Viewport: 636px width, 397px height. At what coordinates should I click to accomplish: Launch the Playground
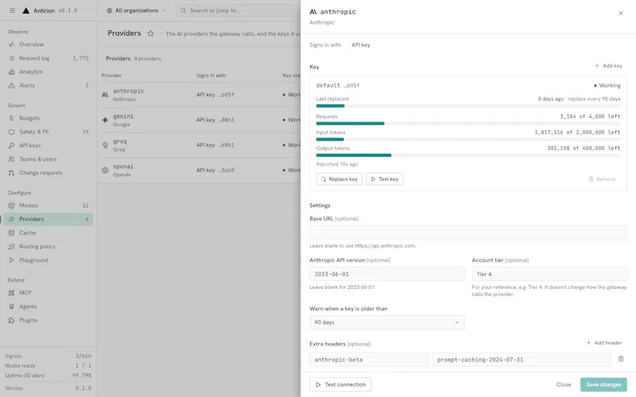pyautogui.click(x=48, y=260)
